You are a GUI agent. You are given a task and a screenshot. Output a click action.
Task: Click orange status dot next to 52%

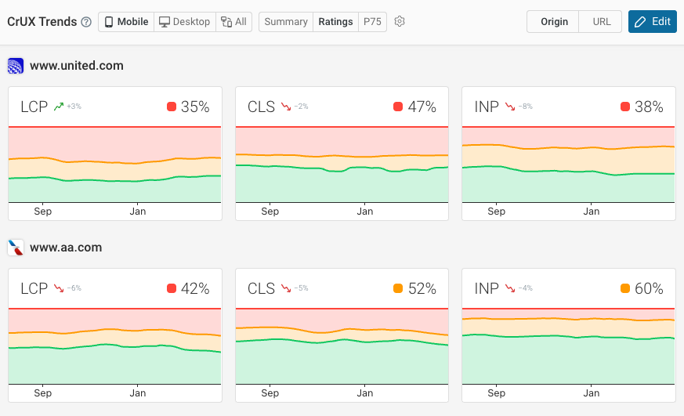[398, 288]
